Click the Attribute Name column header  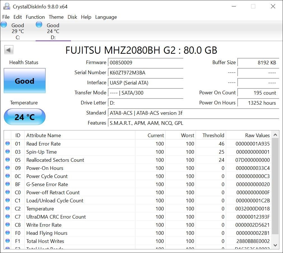pyautogui.click(x=80, y=135)
